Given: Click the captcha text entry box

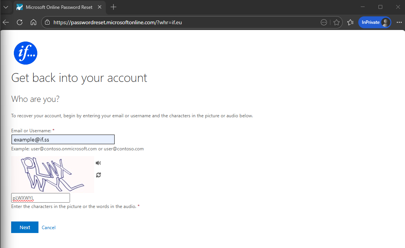Looking at the screenshot, I should [40, 198].
